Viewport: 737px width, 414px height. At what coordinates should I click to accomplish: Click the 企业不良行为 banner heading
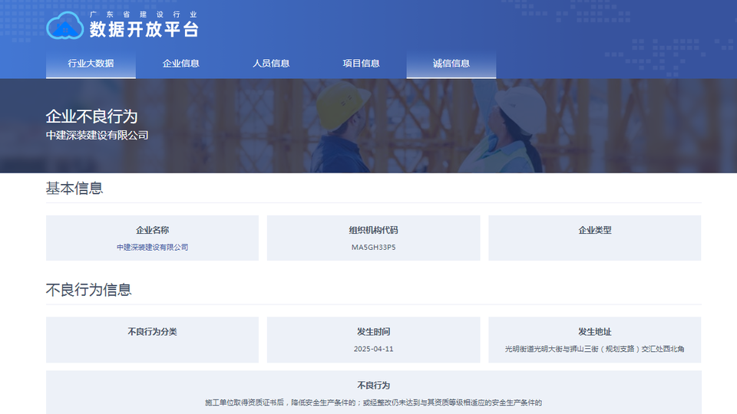tap(91, 117)
